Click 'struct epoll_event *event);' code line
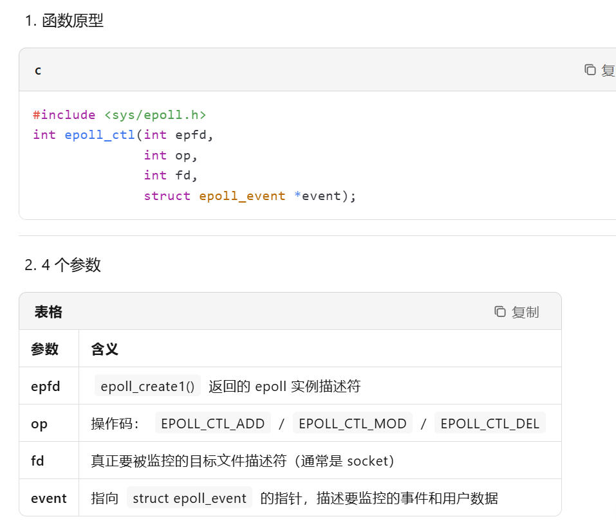Image resolution: width=616 pixels, height=528 pixels. pyautogui.click(x=250, y=196)
